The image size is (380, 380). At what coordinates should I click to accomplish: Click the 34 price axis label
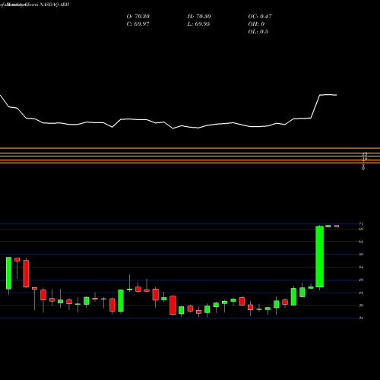[361, 318]
